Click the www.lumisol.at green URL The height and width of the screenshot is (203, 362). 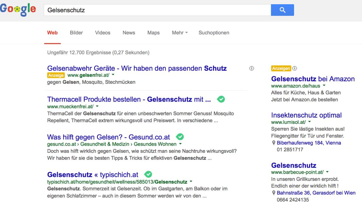coord(289,122)
